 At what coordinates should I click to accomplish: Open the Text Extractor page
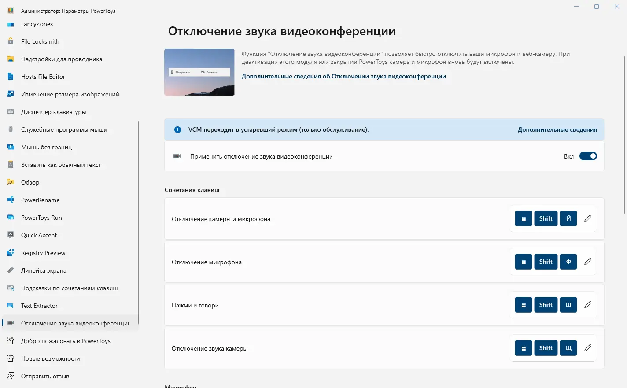tap(70, 306)
